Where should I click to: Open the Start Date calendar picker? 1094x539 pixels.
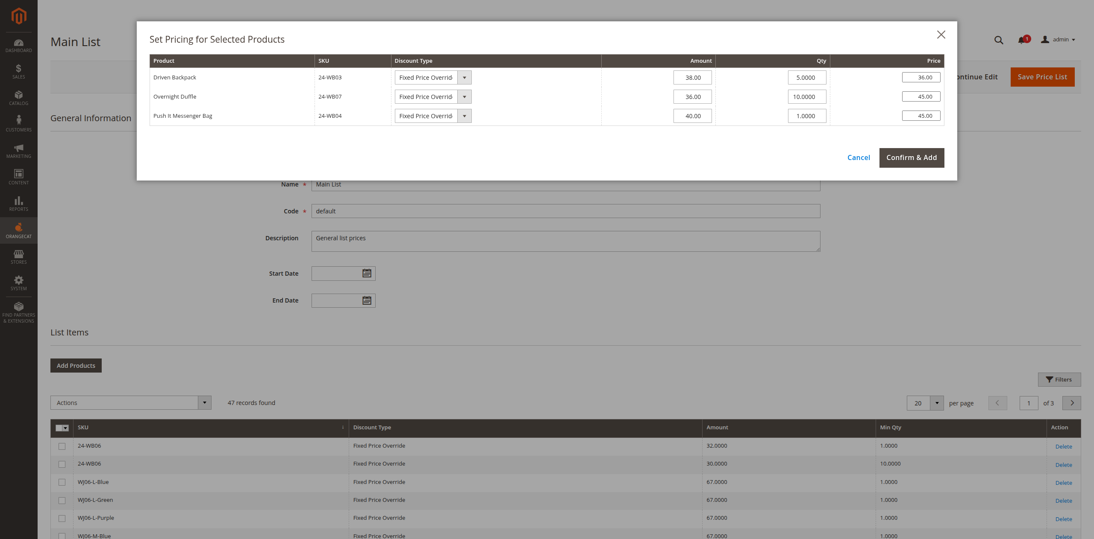tap(366, 273)
